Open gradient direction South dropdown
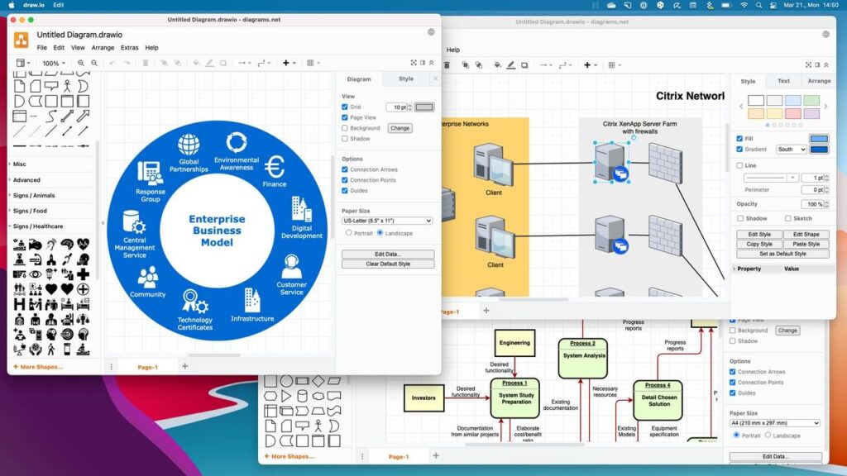The height and width of the screenshot is (476, 847). tap(792, 149)
